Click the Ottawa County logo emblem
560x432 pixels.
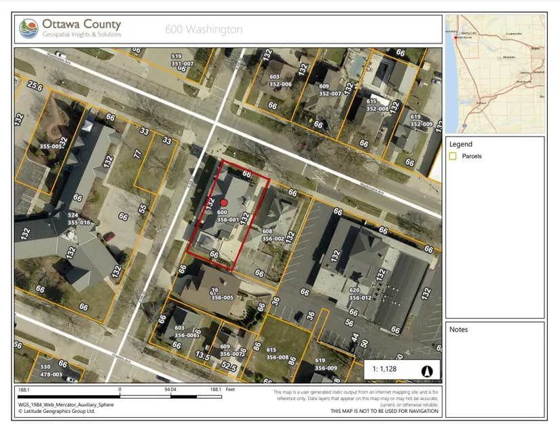pos(29,29)
